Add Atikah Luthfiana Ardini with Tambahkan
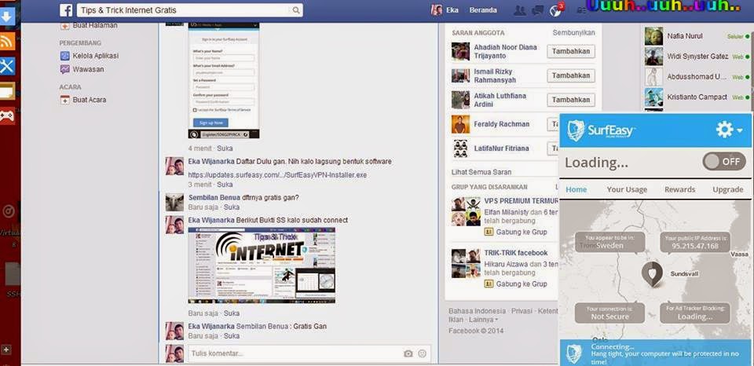Screen dimensions: 754x366 click(x=571, y=100)
